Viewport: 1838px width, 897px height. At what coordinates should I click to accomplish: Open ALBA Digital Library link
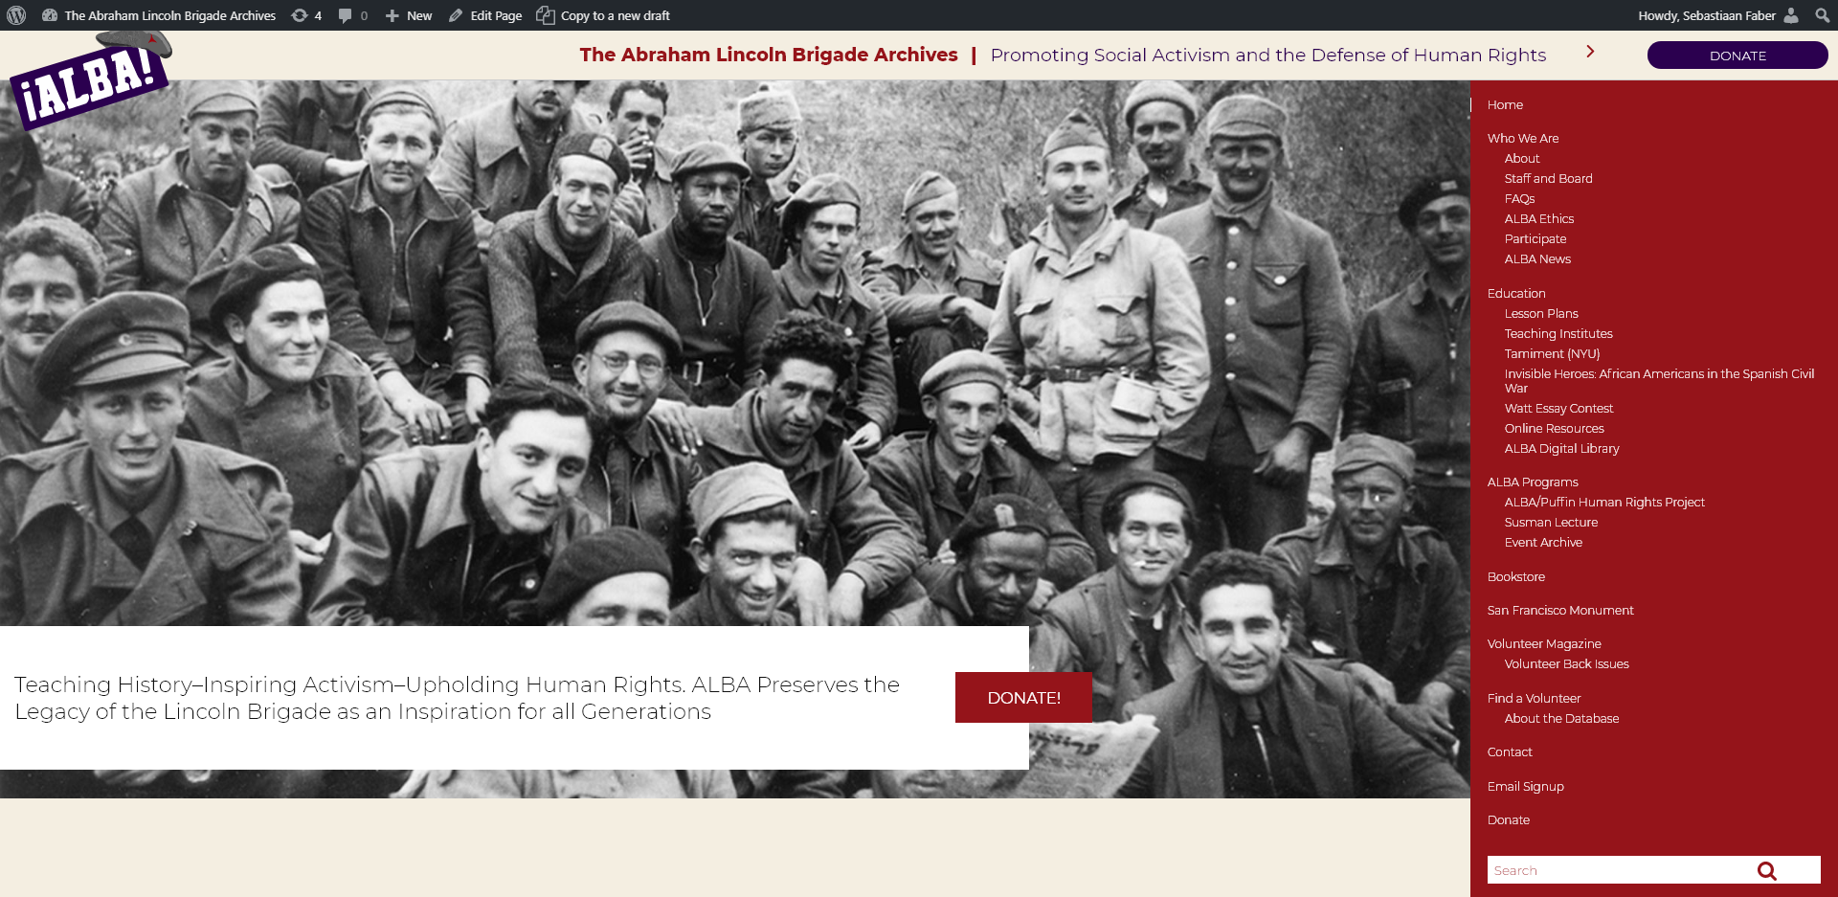coord(1561,449)
